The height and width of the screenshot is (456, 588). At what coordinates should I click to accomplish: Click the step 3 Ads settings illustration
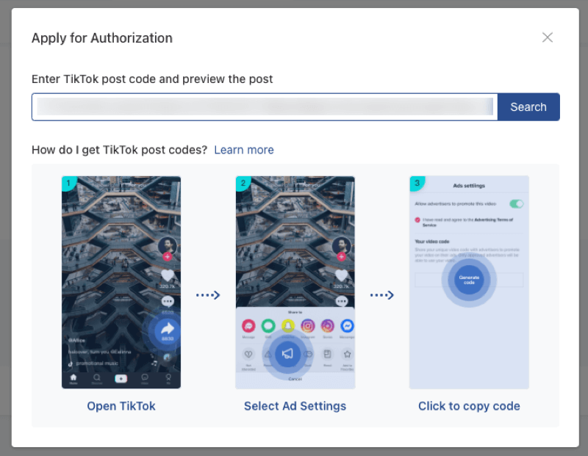click(469, 282)
